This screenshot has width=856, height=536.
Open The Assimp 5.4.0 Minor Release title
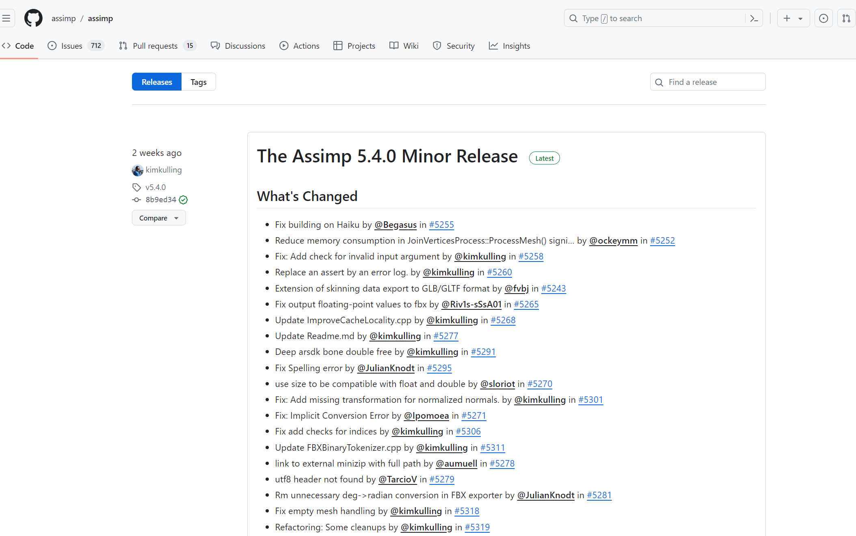(x=387, y=156)
